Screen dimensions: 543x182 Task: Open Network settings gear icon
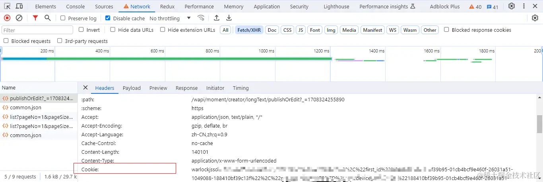tap(535, 18)
